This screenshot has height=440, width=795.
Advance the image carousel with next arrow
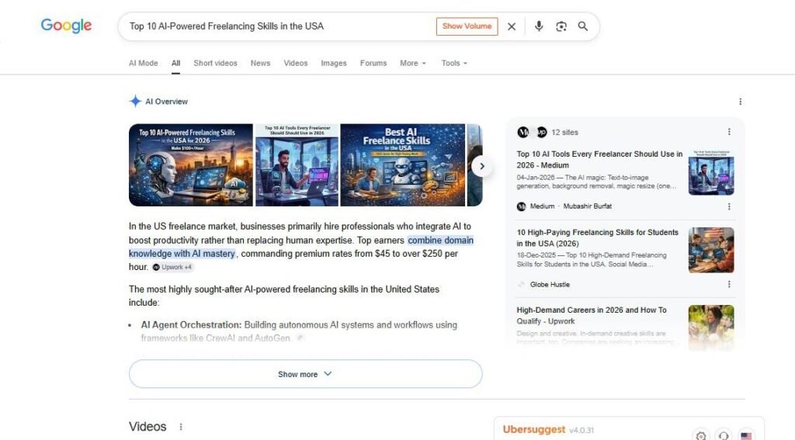click(x=481, y=166)
